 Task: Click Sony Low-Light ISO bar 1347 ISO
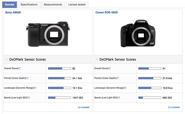tap(60, 98)
